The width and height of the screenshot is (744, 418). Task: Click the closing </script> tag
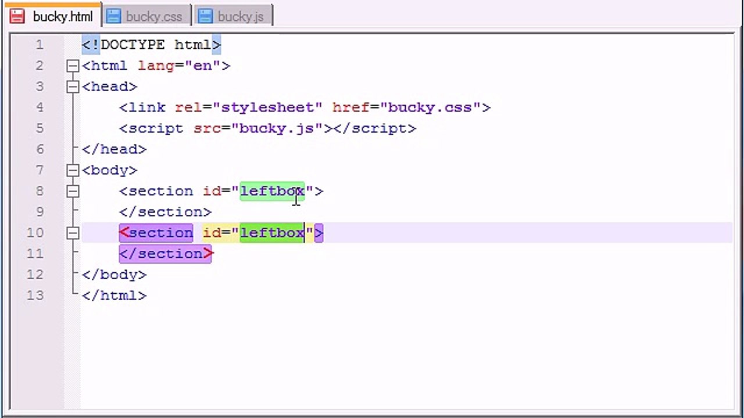click(x=374, y=128)
